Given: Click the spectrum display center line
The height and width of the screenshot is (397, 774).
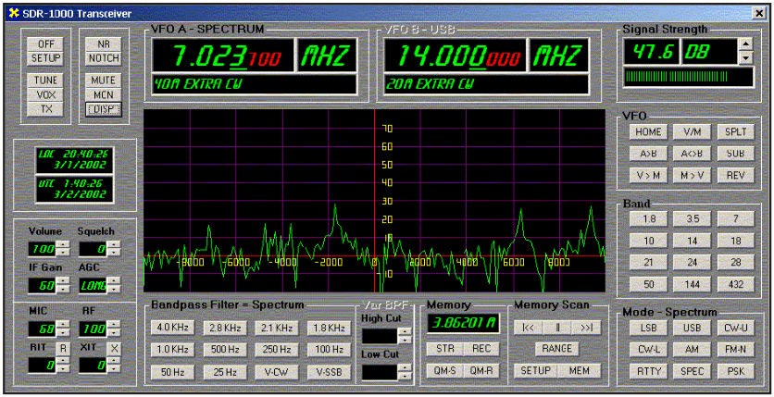Looking at the screenshot, I should point(374,200).
